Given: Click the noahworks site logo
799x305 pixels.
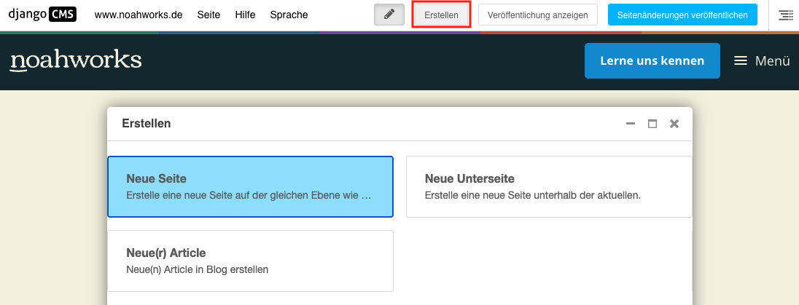Looking at the screenshot, I should (75, 61).
